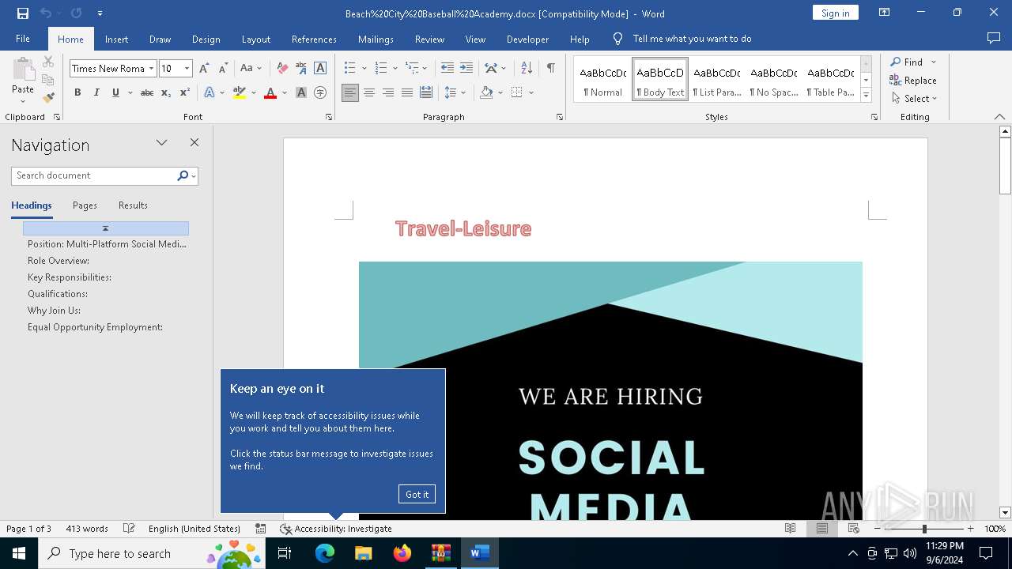The height and width of the screenshot is (569, 1012).
Task: Adjust the zoom slider handle
Action: click(x=924, y=529)
